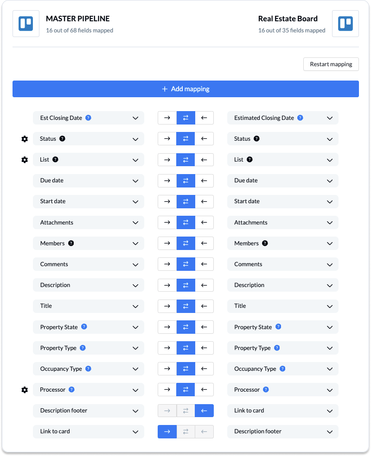Image resolution: width=371 pixels, height=456 pixels.
Task: Open the left Description footer dropdown
Action: (x=89, y=411)
